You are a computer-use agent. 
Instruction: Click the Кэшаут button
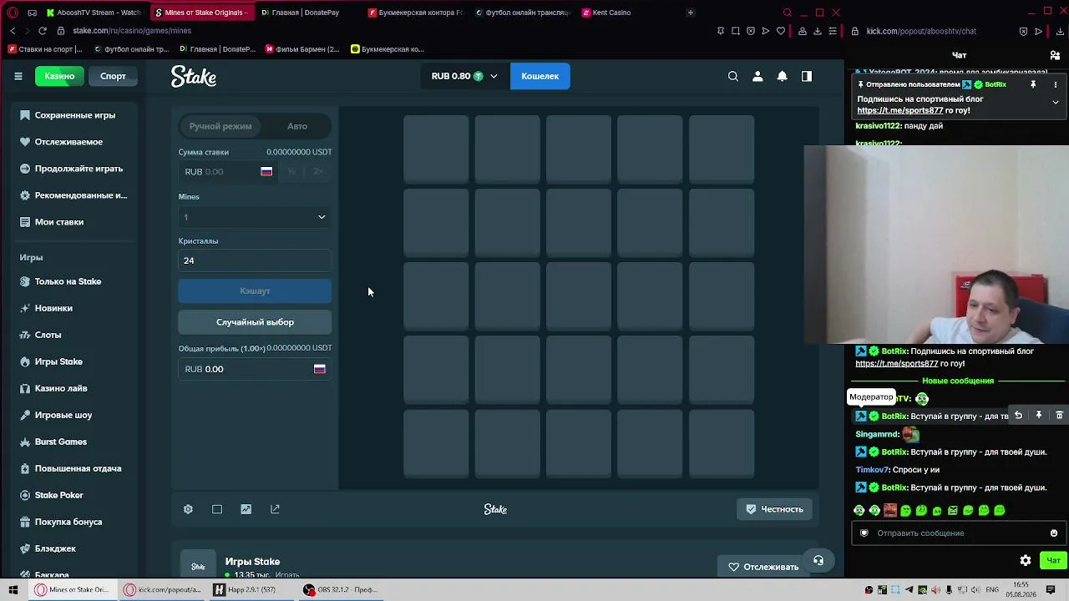tap(255, 291)
